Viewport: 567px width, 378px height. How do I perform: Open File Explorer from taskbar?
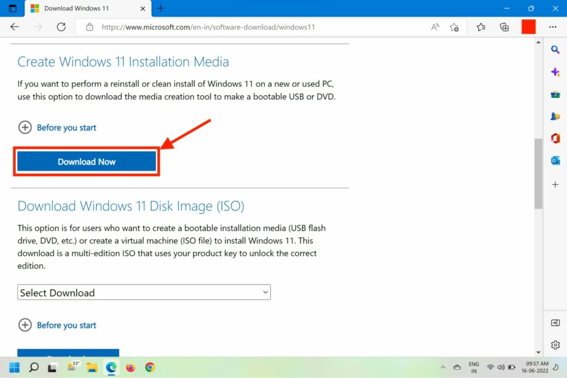pos(92,368)
